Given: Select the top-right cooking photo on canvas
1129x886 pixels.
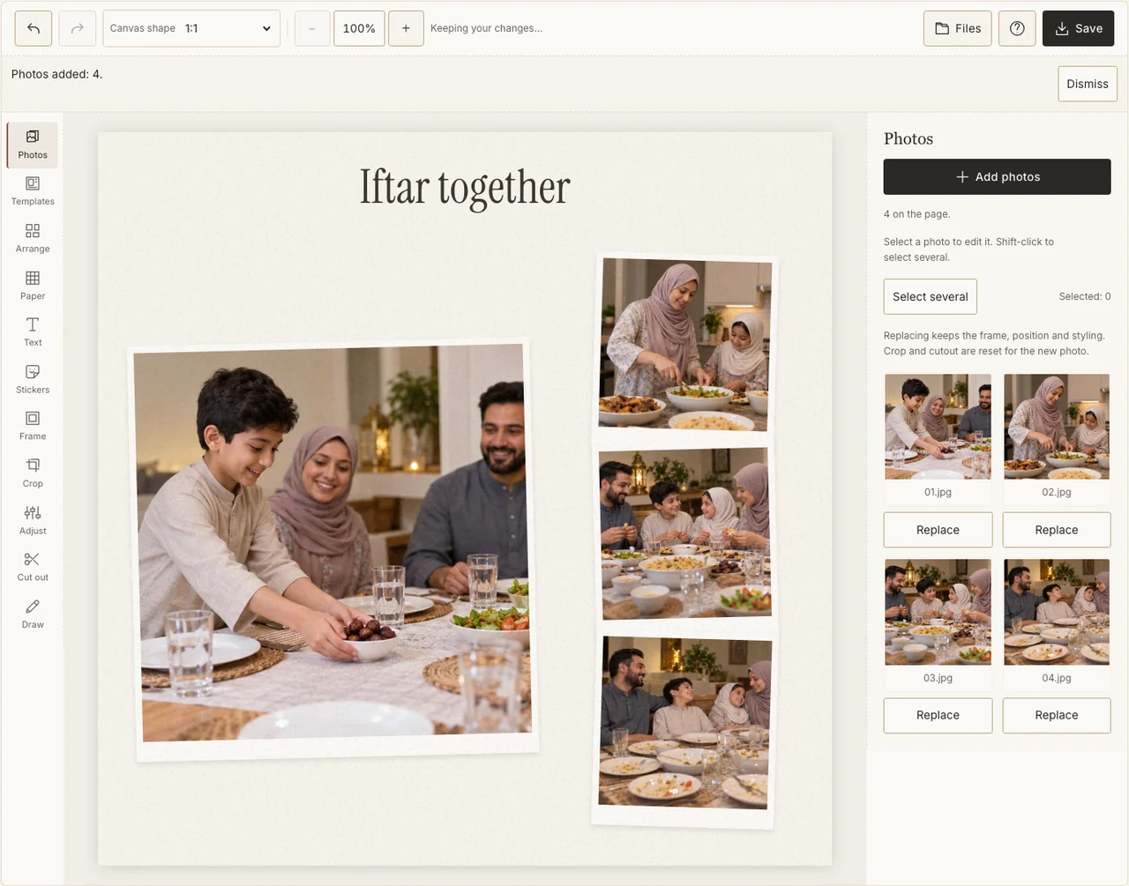Looking at the screenshot, I should coord(685,344).
